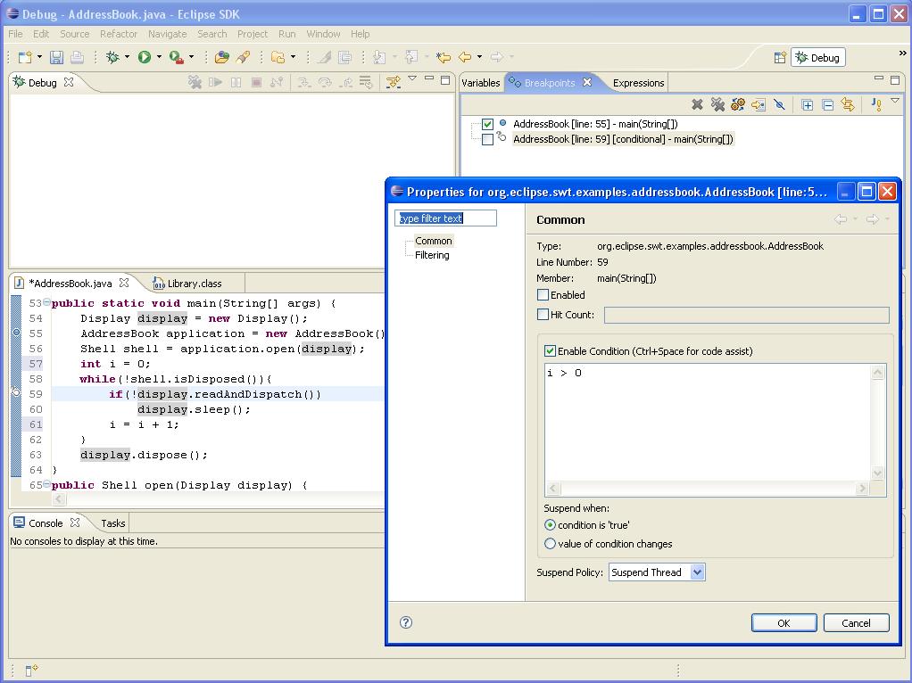Click Link with Debug View icon
The image size is (912, 683).
click(848, 104)
